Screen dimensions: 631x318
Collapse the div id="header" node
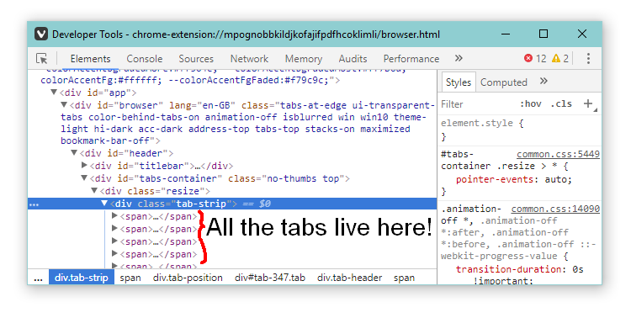(x=74, y=152)
